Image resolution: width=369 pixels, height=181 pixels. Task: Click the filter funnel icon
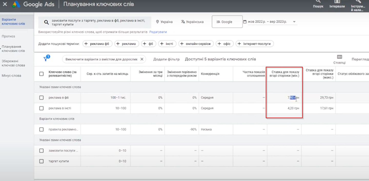tap(46, 59)
